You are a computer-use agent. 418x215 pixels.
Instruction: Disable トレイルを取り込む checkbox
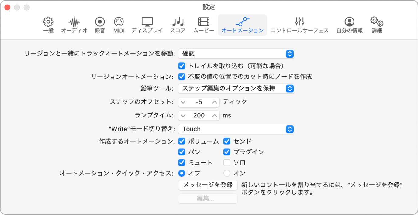182,66
